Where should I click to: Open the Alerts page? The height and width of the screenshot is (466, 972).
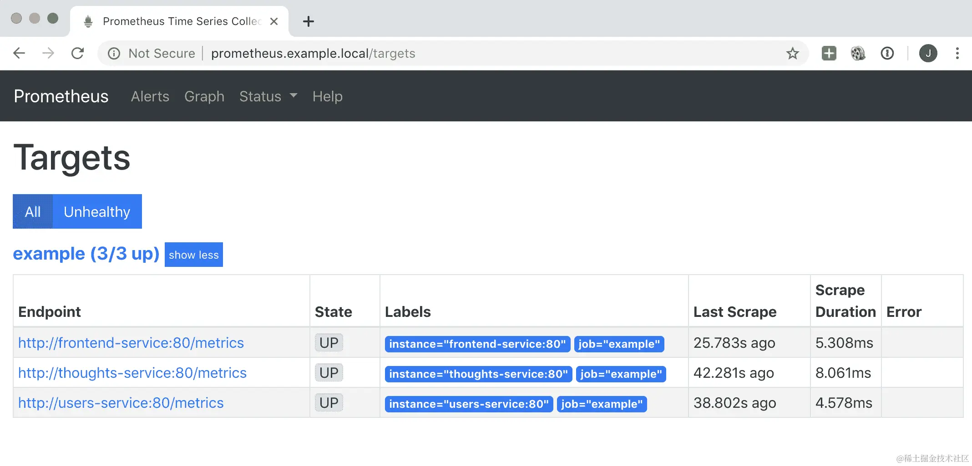pyautogui.click(x=150, y=96)
